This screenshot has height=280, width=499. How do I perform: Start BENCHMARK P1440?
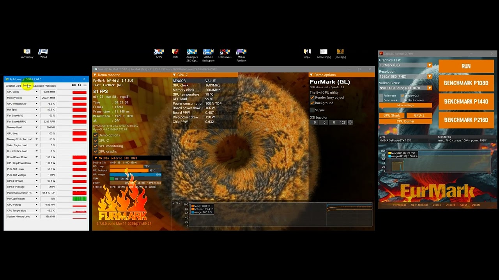pyautogui.click(x=466, y=101)
